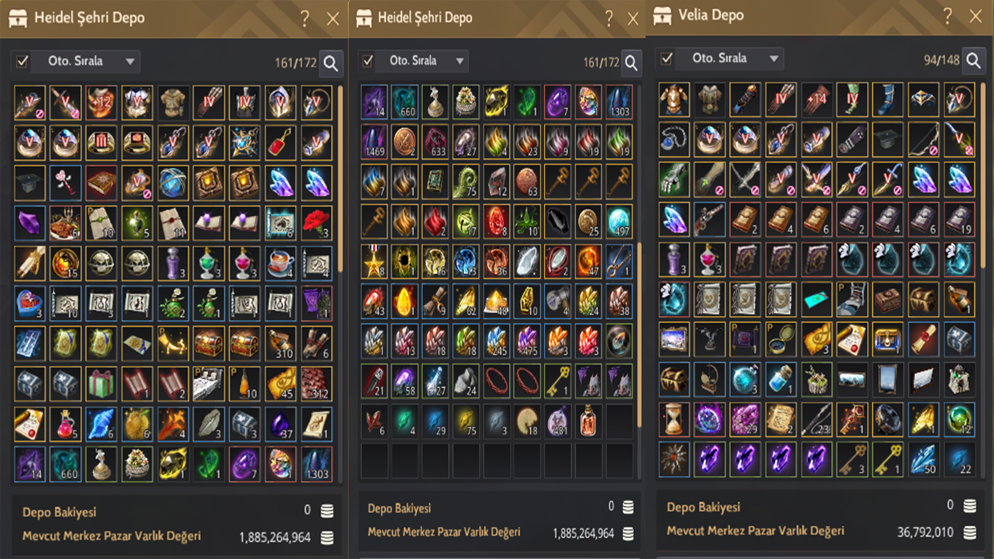
Task: Click the Velia Depo inventory scrollbar
Action: (983, 175)
